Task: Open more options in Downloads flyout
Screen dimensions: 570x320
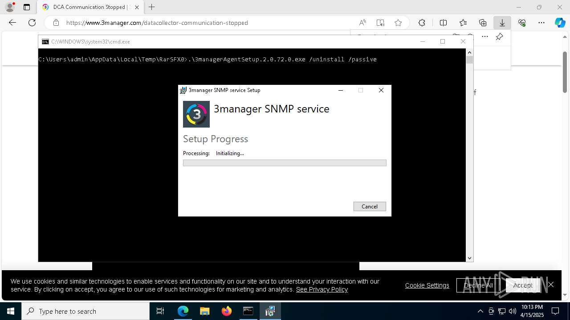Action: pyautogui.click(x=485, y=36)
